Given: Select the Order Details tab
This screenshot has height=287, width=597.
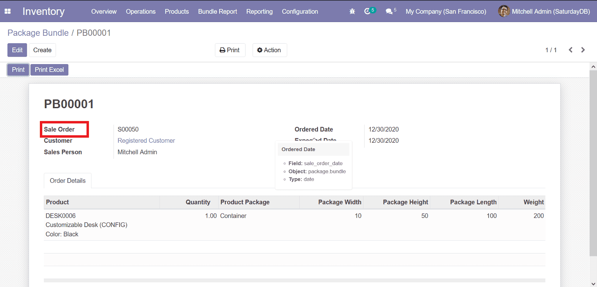Looking at the screenshot, I should [68, 181].
